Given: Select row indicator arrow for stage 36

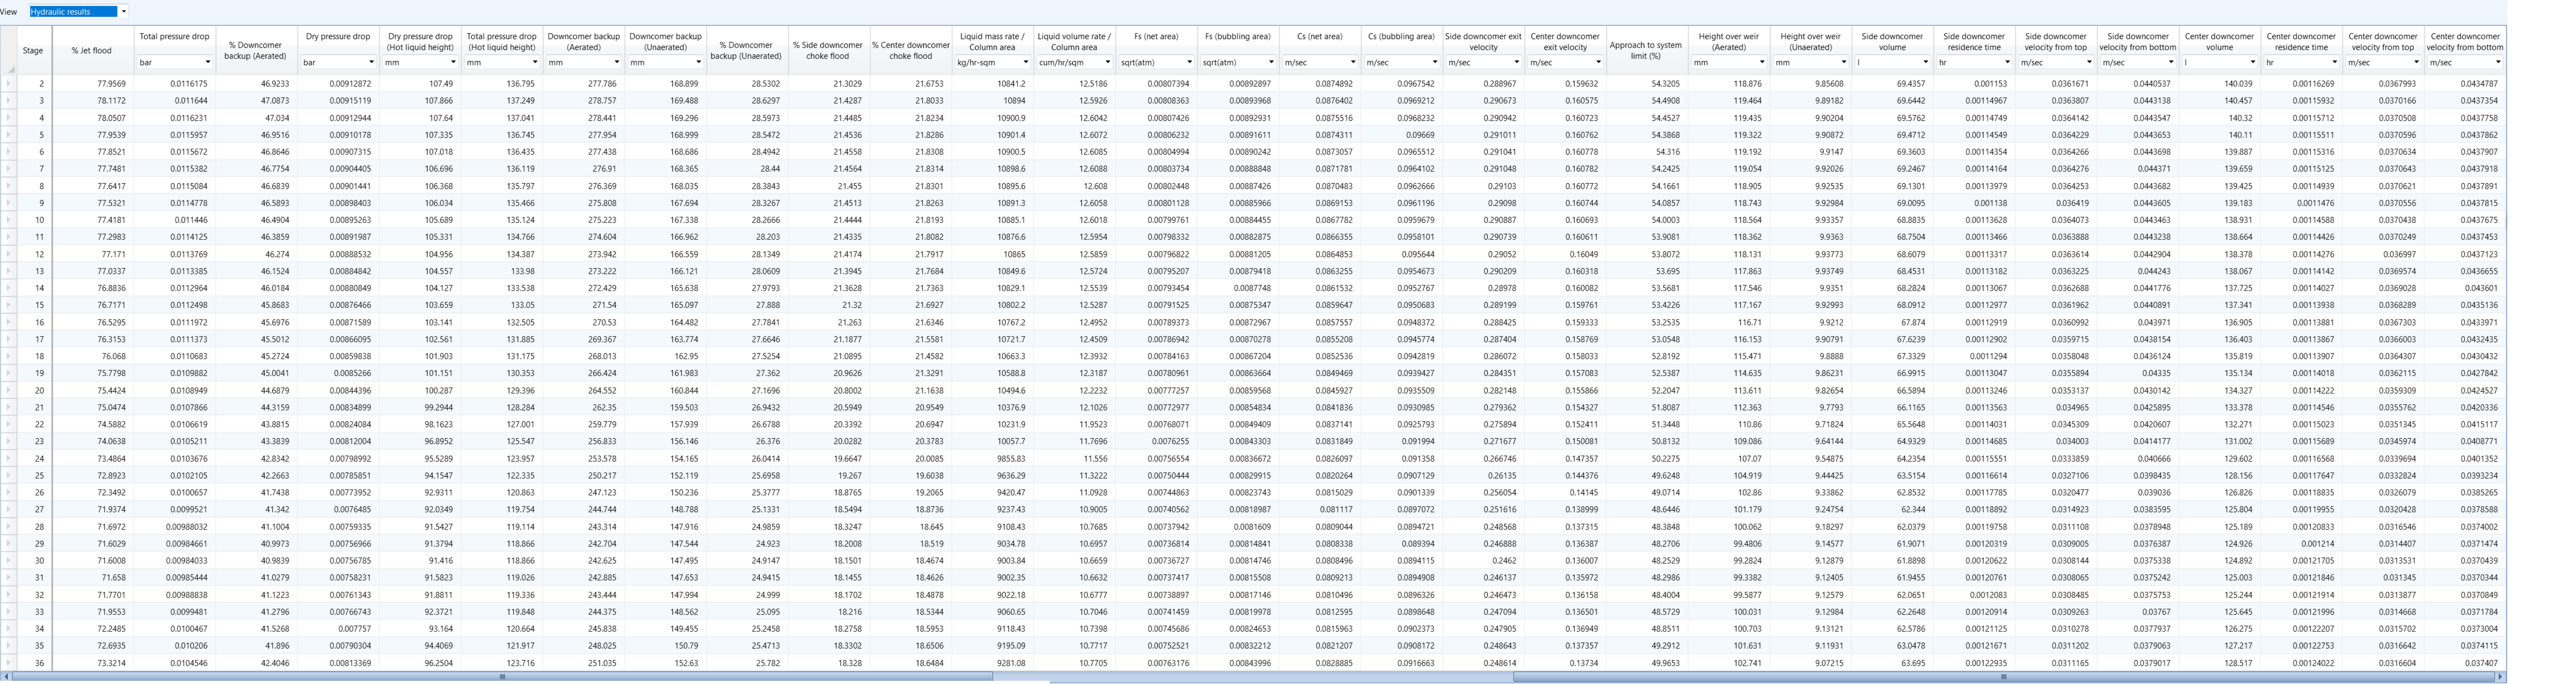Looking at the screenshot, I should click(x=8, y=662).
